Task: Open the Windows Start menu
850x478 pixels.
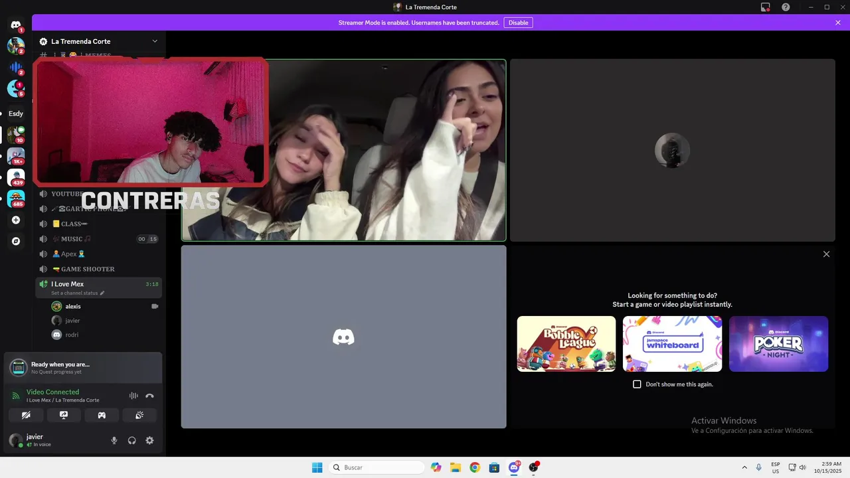Action: click(x=317, y=467)
